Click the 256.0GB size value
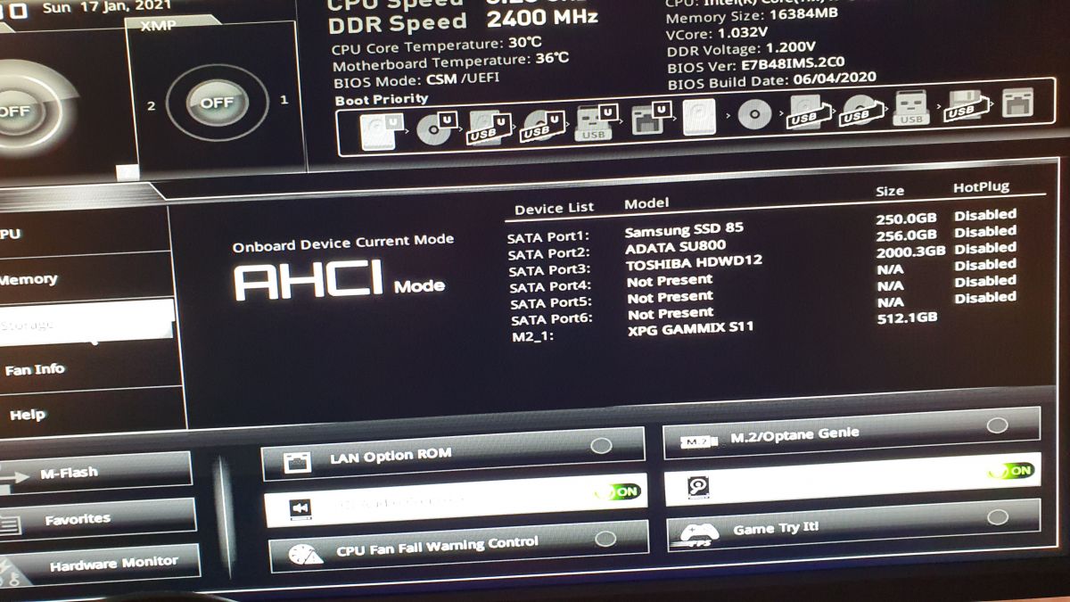Screen dimensions: 1070x602 tap(907, 235)
